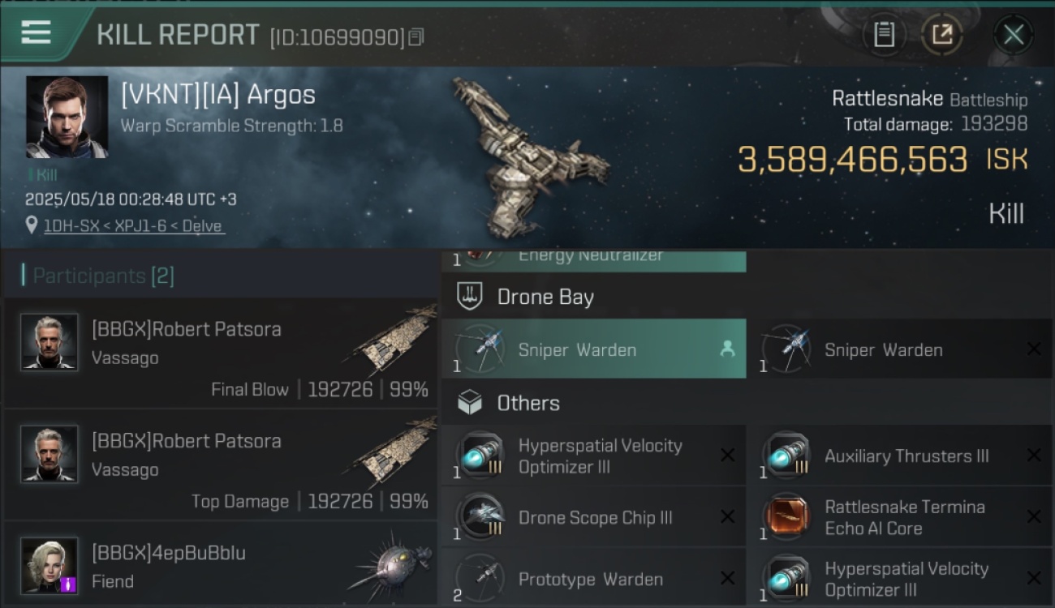Select the highlighted Sniper Warden item
Screen dimensions: 1055x608
[593, 349]
